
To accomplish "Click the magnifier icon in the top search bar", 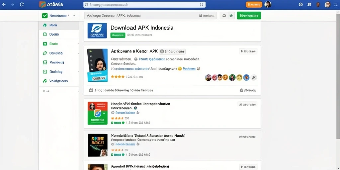I will (202, 5).
